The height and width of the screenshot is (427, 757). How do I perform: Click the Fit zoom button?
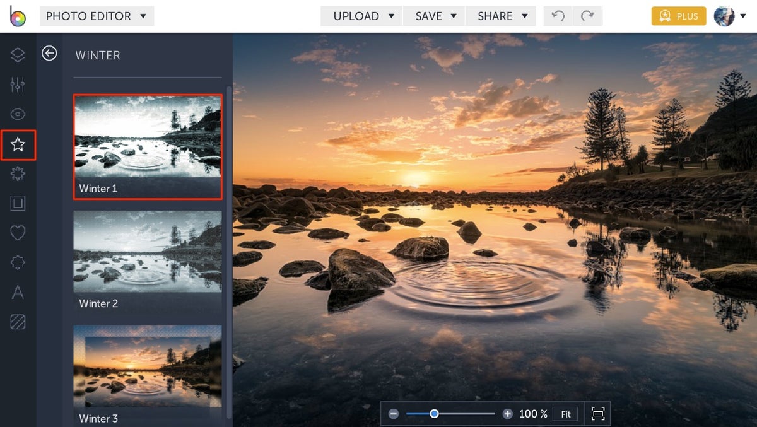[565, 414]
